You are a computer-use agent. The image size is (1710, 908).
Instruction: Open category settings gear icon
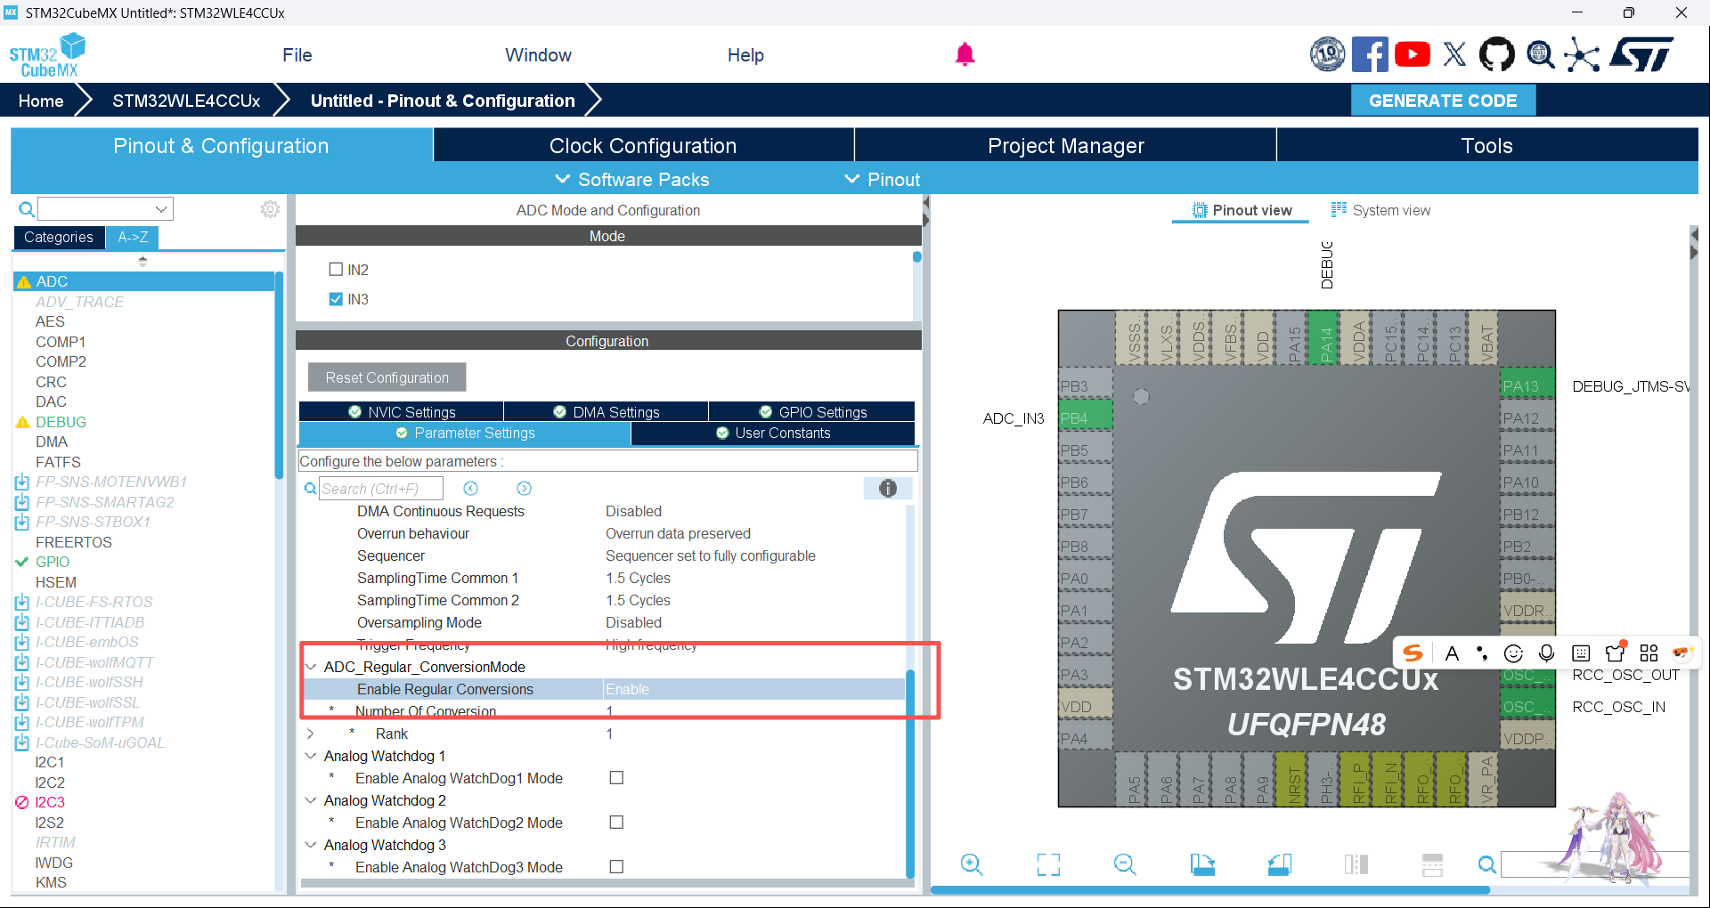tap(270, 209)
